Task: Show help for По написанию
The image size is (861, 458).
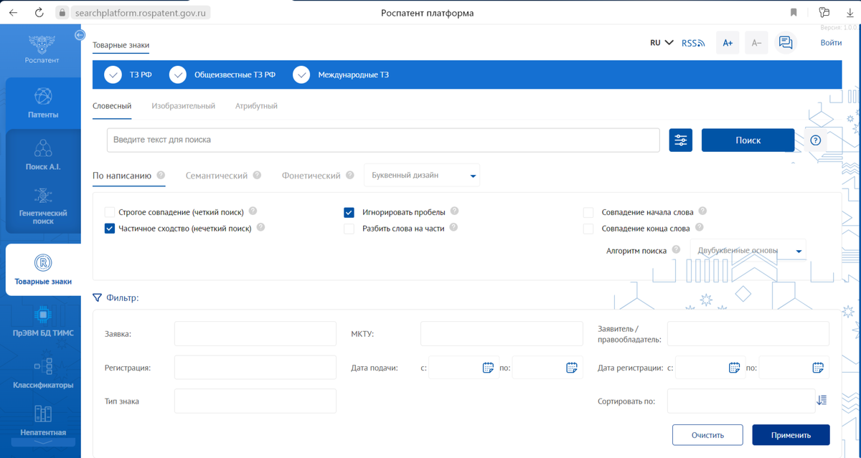Action: point(161,175)
